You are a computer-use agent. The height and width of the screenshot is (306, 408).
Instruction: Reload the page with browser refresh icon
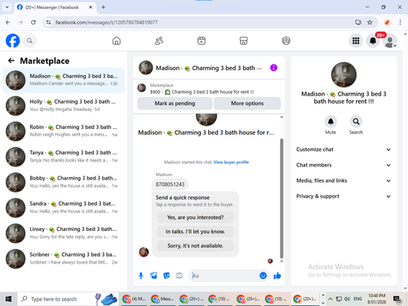pyautogui.click(x=33, y=22)
